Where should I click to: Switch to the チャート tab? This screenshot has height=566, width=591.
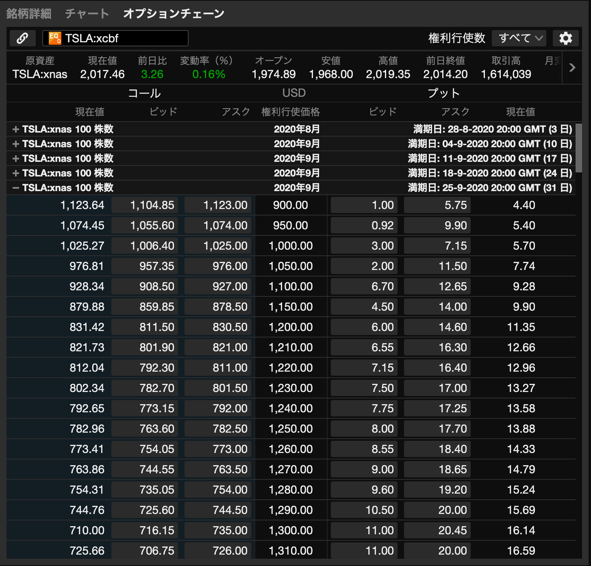coord(87,13)
